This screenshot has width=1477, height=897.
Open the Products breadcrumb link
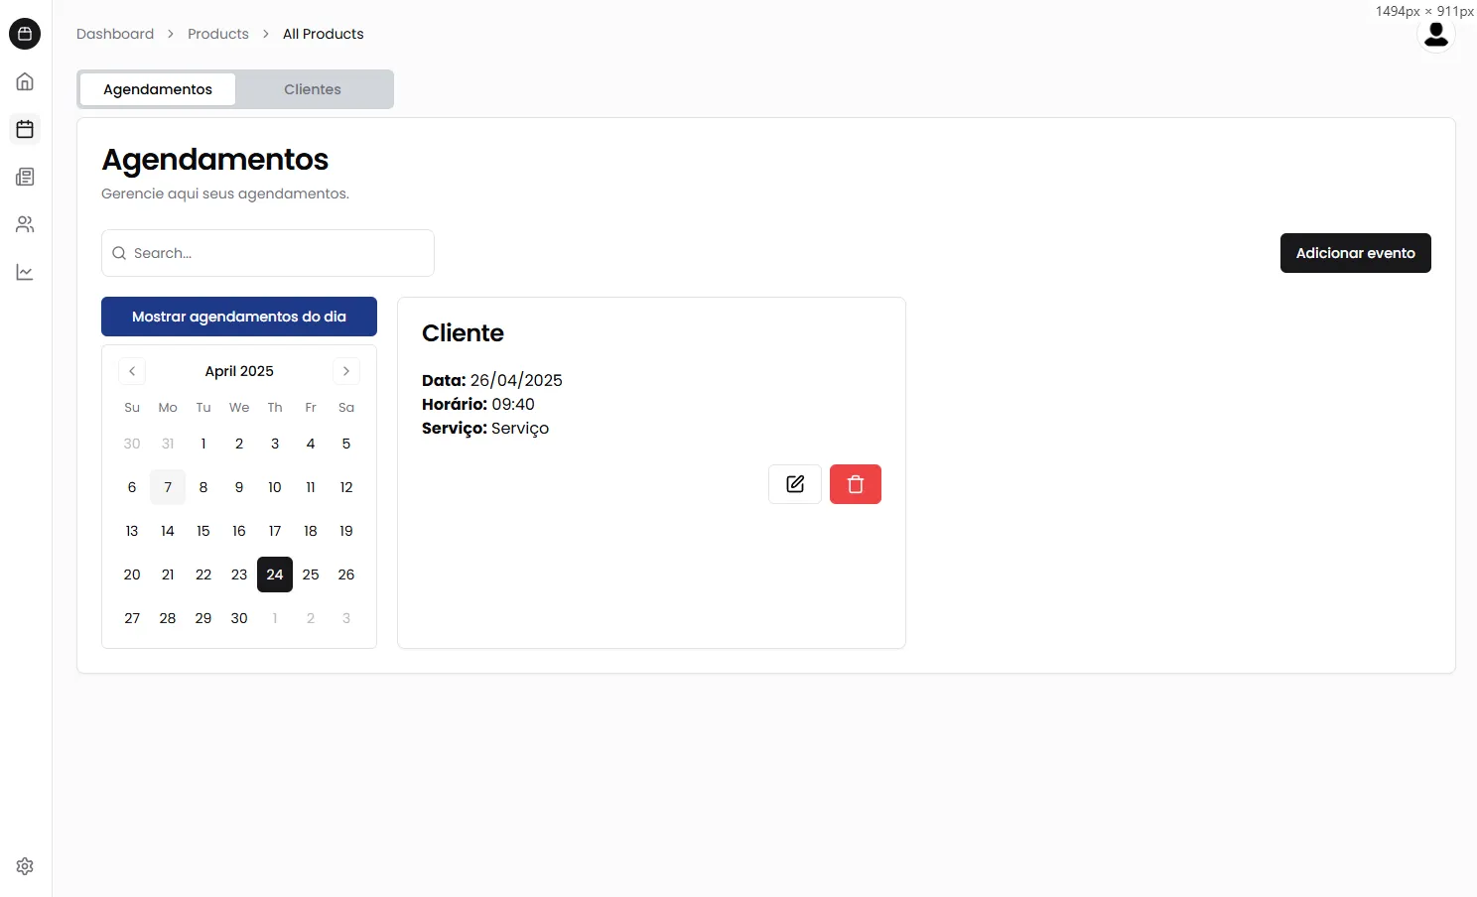[x=218, y=34]
